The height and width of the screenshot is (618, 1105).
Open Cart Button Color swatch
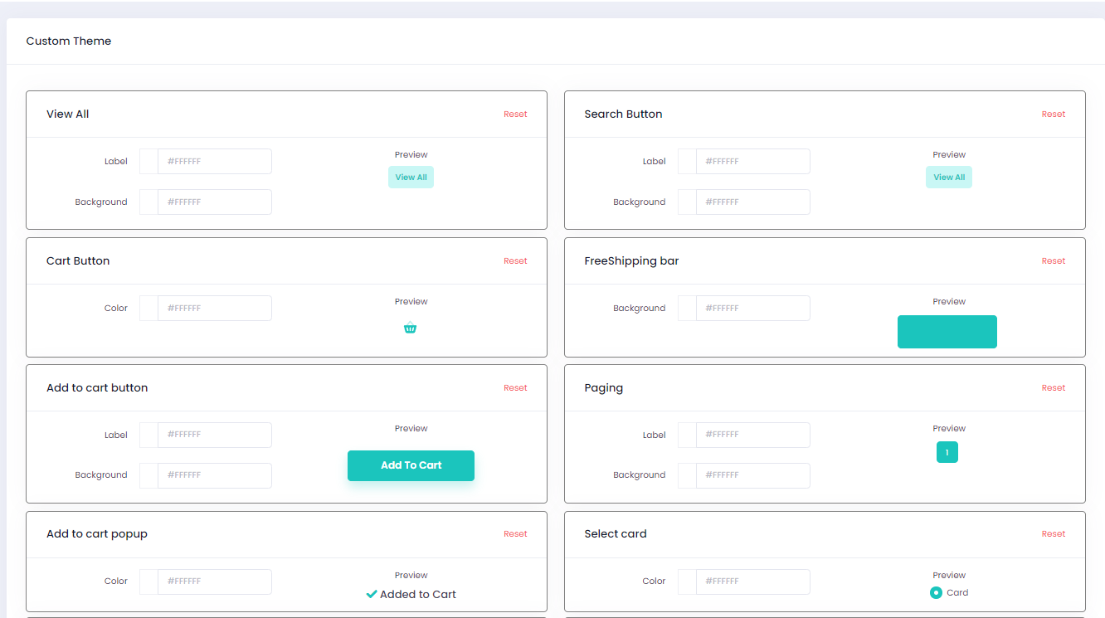148,309
